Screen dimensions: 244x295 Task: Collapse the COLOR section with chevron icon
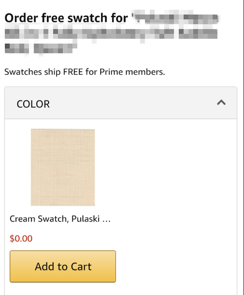[221, 103]
